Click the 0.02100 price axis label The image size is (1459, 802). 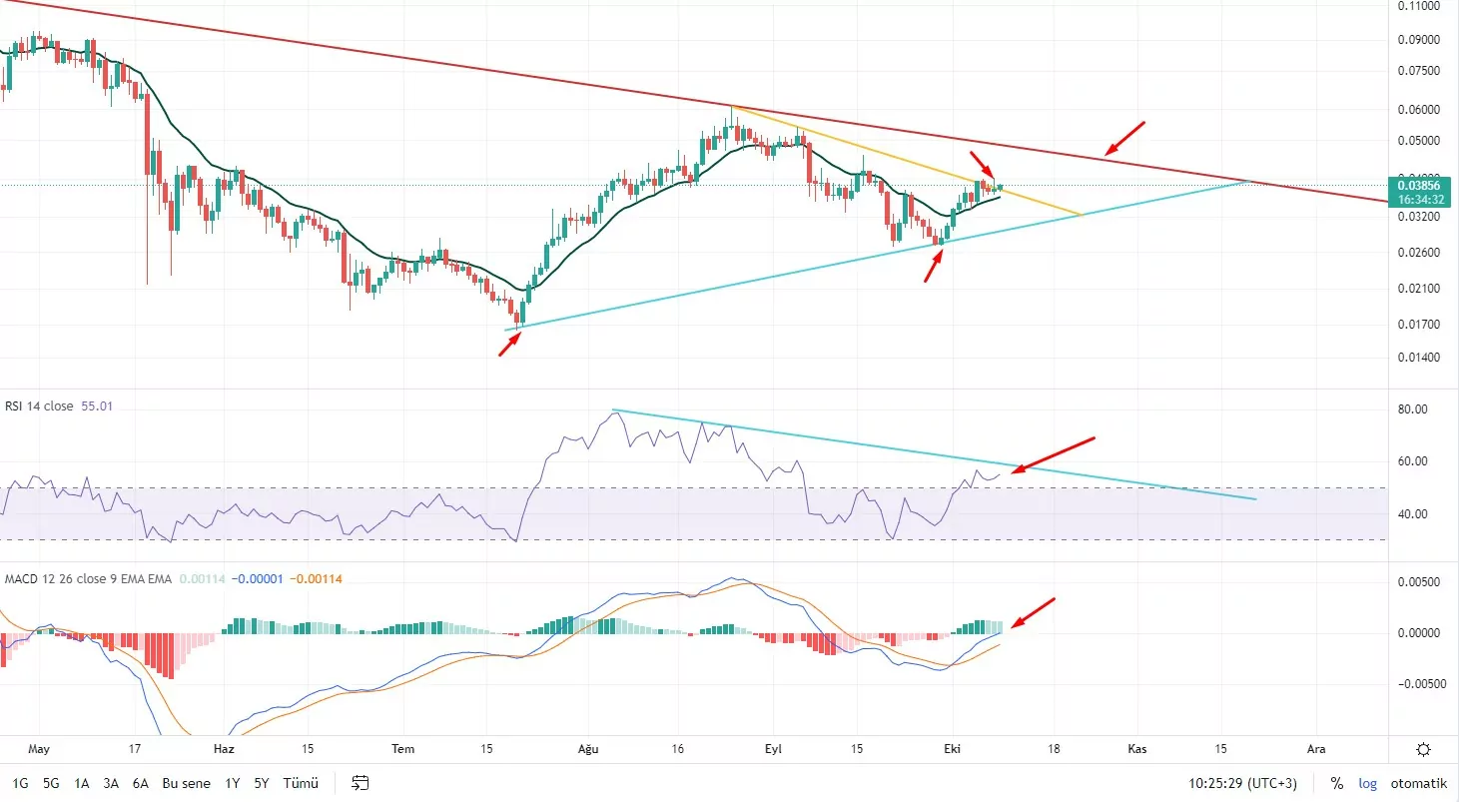click(x=1418, y=290)
